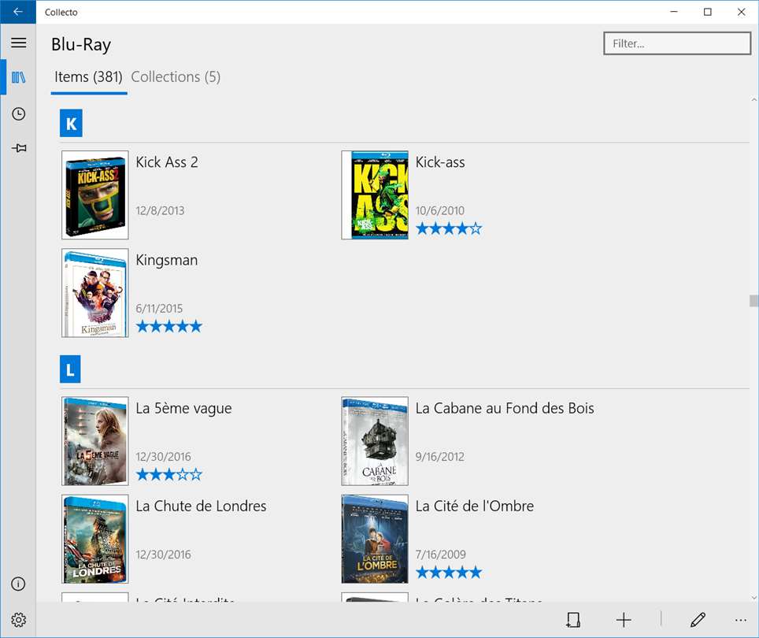Click the scrollbar up arrow
Image resolution: width=759 pixels, height=638 pixels.
[753, 100]
